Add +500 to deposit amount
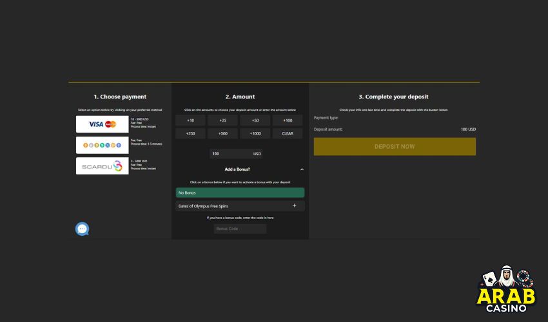This screenshot has width=548, height=322. [223, 133]
